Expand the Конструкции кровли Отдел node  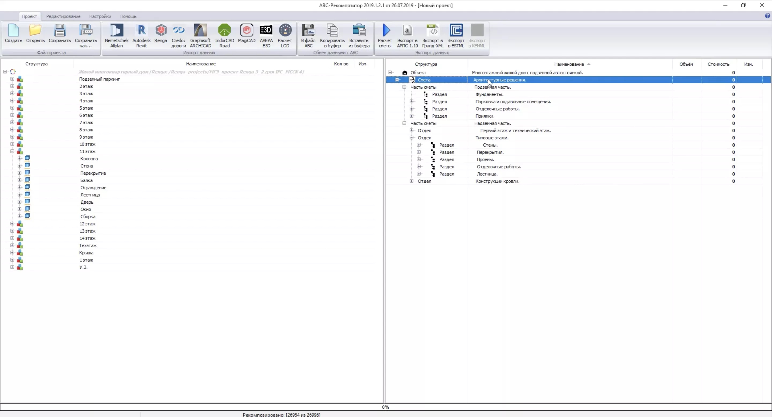point(411,181)
